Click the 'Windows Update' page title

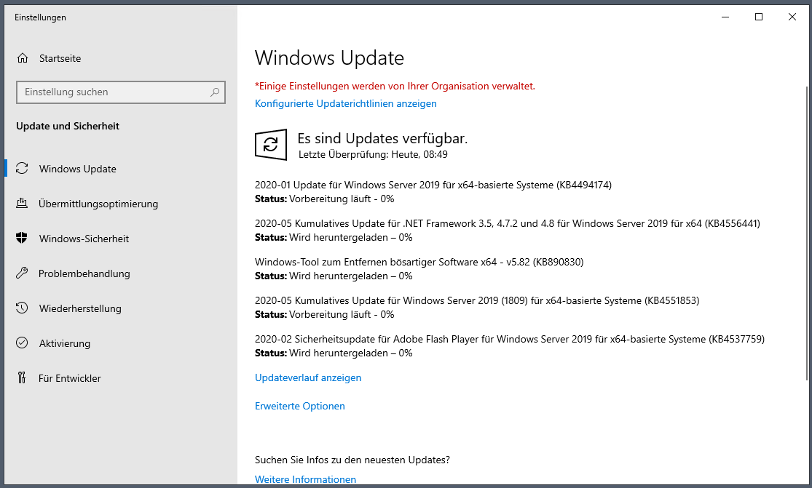329,58
